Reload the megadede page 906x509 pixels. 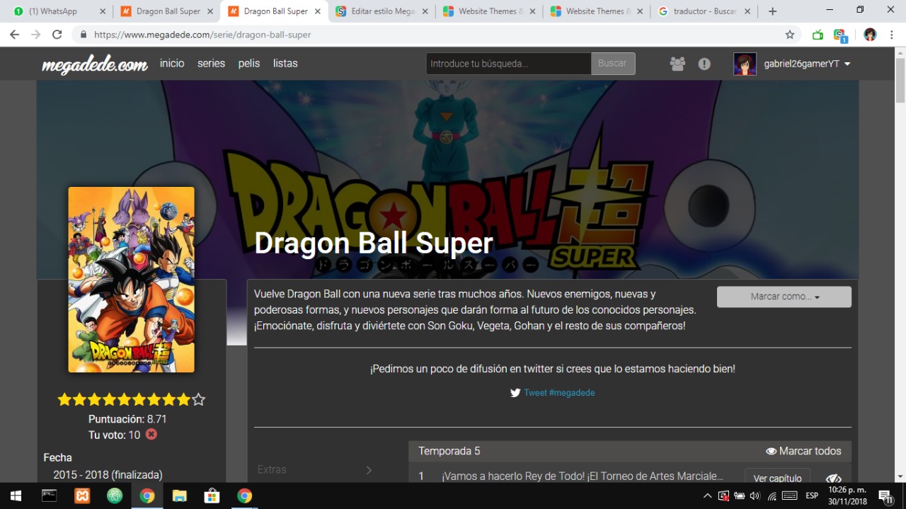pyautogui.click(x=57, y=35)
